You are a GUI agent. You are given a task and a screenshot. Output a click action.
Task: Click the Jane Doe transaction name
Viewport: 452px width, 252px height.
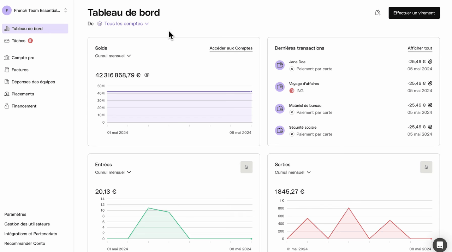tap(297, 62)
